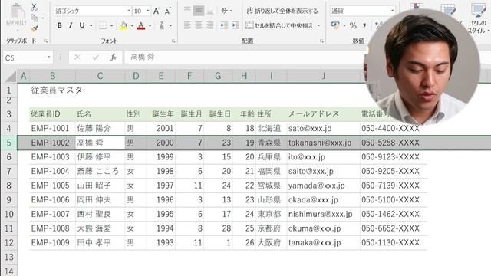Viewport: 491px width, 276px height.
Task: Apply comma style
Action: (x=364, y=25)
